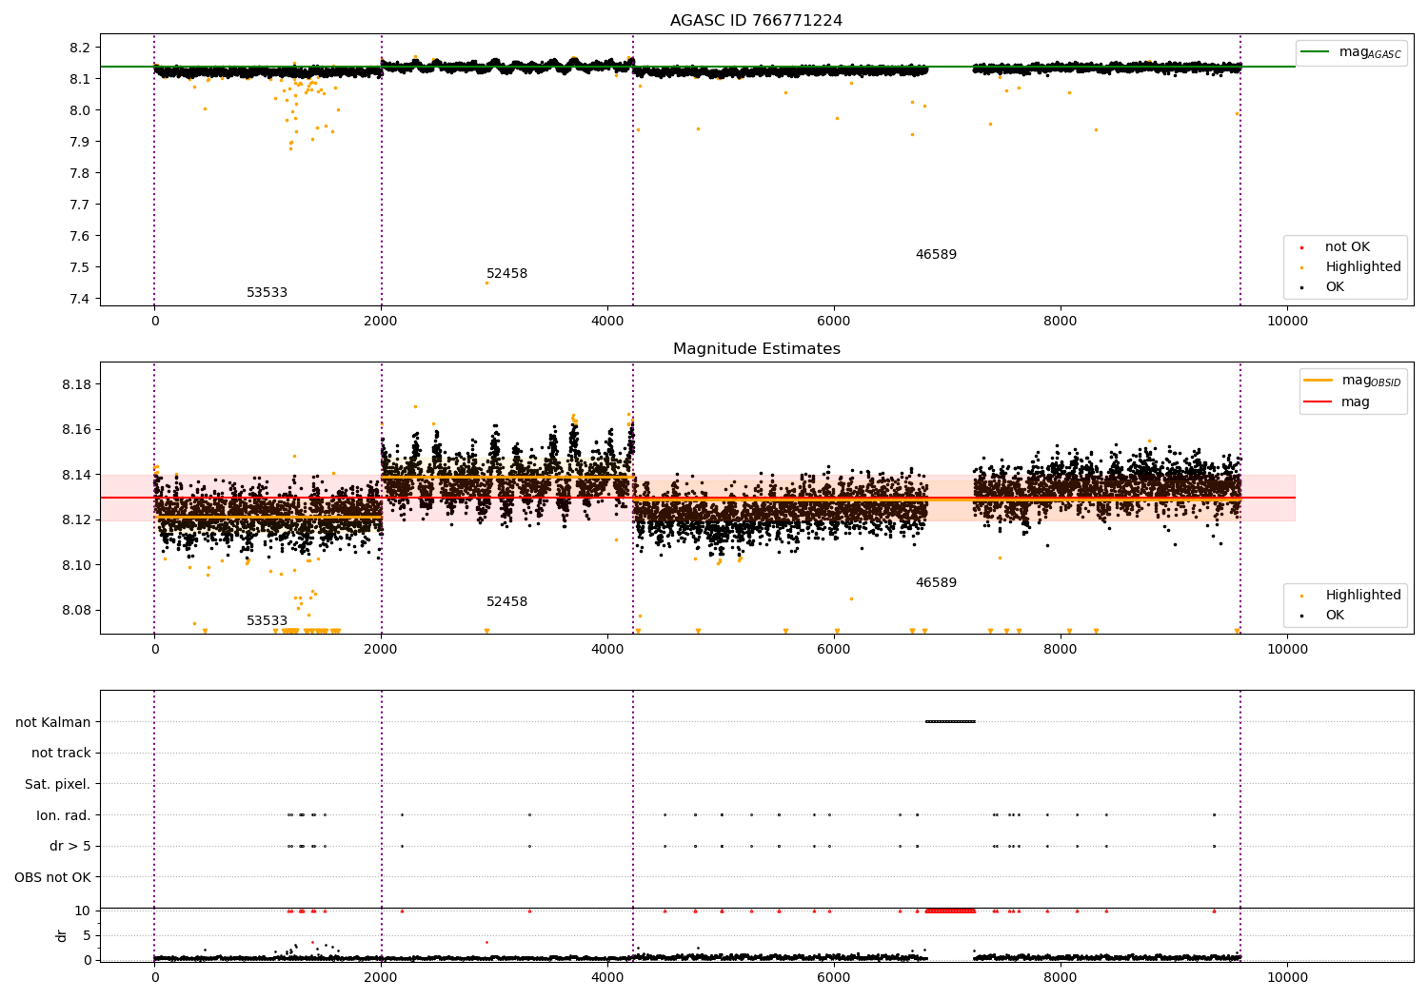
Task: Click obsid label 53533 in top plot
Action: click(x=267, y=293)
